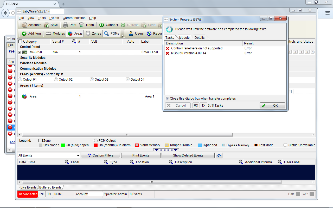
Task: Select the Tasks tab in System Progress
Action: pyautogui.click(x=170, y=37)
